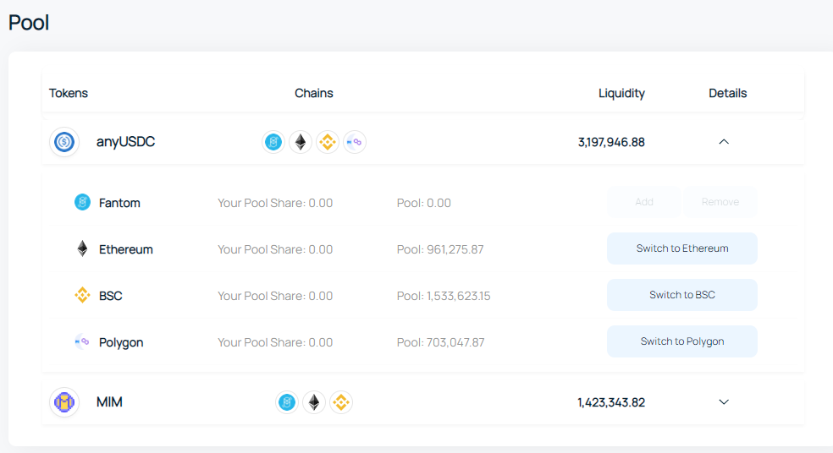Screen dimensions: 833x453
Task: Click MIM liquidity value 1,423,343.82
Action: (x=611, y=402)
